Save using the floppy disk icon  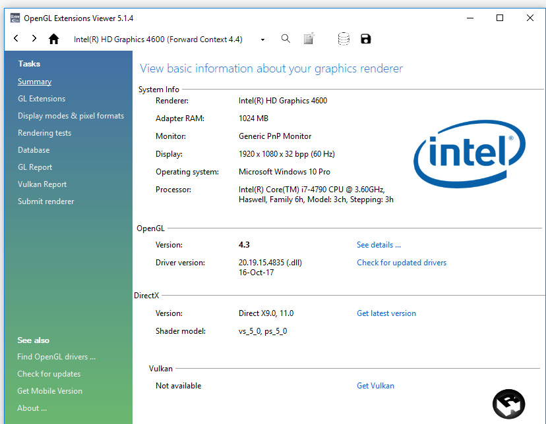point(365,39)
